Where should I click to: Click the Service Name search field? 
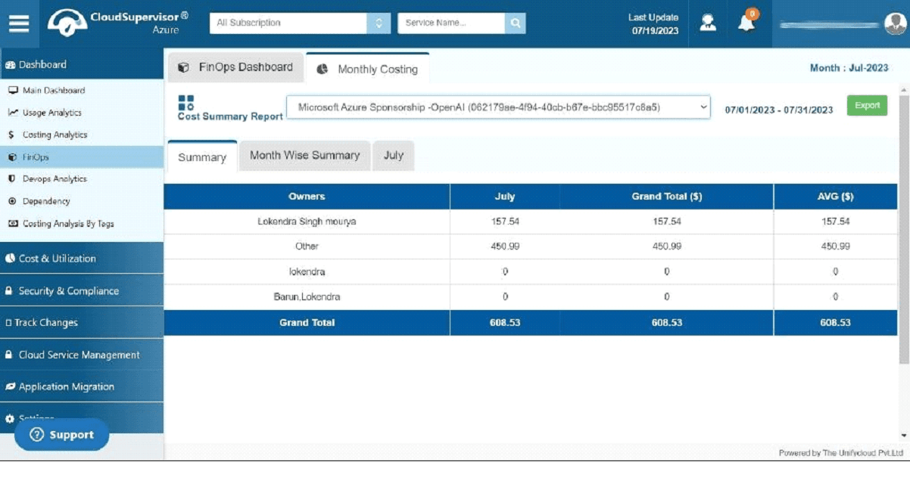451,23
